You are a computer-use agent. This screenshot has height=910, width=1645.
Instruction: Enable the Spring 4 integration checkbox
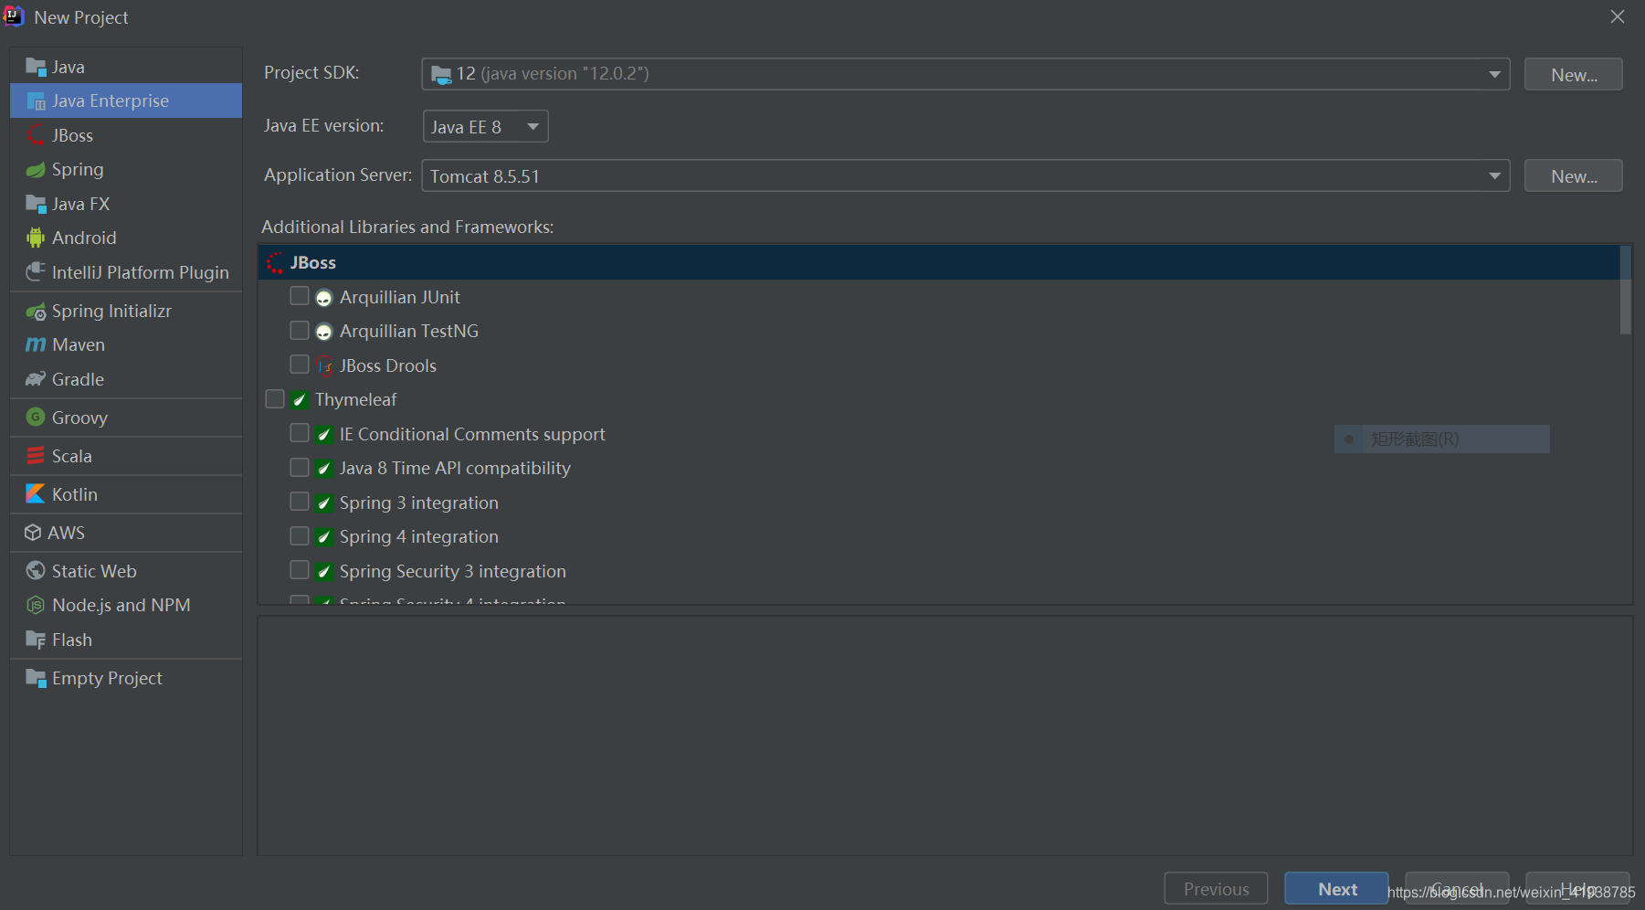pyautogui.click(x=300, y=535)
